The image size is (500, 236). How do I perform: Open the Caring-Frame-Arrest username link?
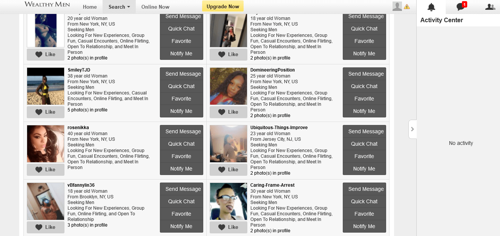click(272, 185)
